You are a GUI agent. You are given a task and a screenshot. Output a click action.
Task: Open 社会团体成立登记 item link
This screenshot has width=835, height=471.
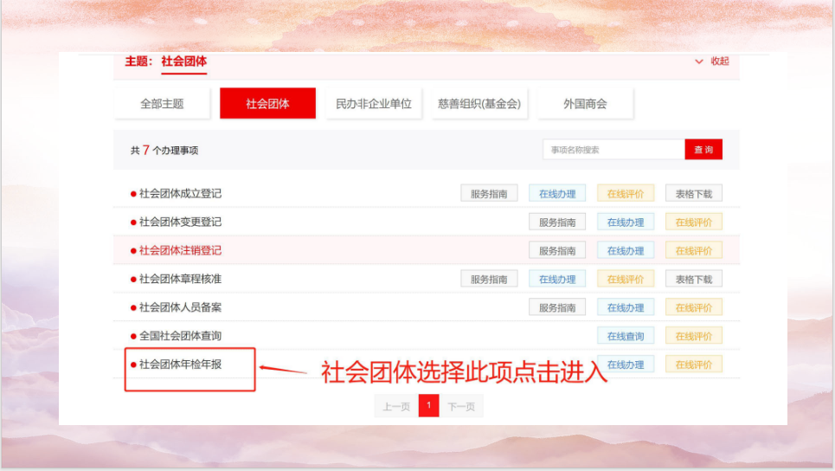click(180, 194)
